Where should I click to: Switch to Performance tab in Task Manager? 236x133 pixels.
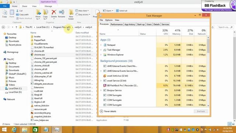click(x=117, y=24)
